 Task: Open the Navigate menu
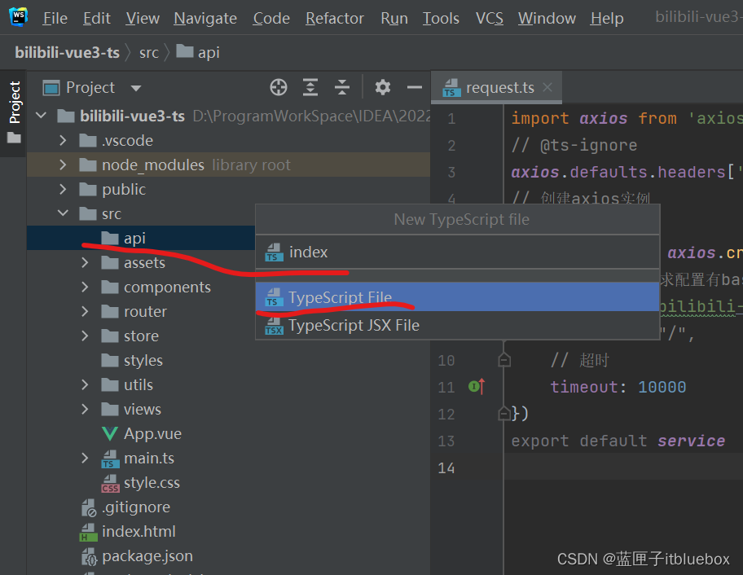pos(205,18)
